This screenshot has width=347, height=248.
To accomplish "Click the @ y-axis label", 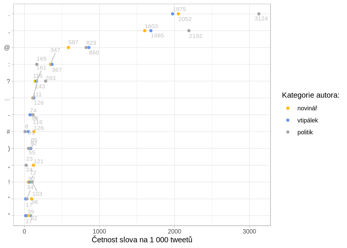I will 7,48.
